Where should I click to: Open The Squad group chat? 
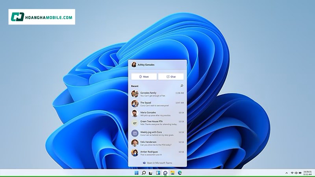coord(157,104)
